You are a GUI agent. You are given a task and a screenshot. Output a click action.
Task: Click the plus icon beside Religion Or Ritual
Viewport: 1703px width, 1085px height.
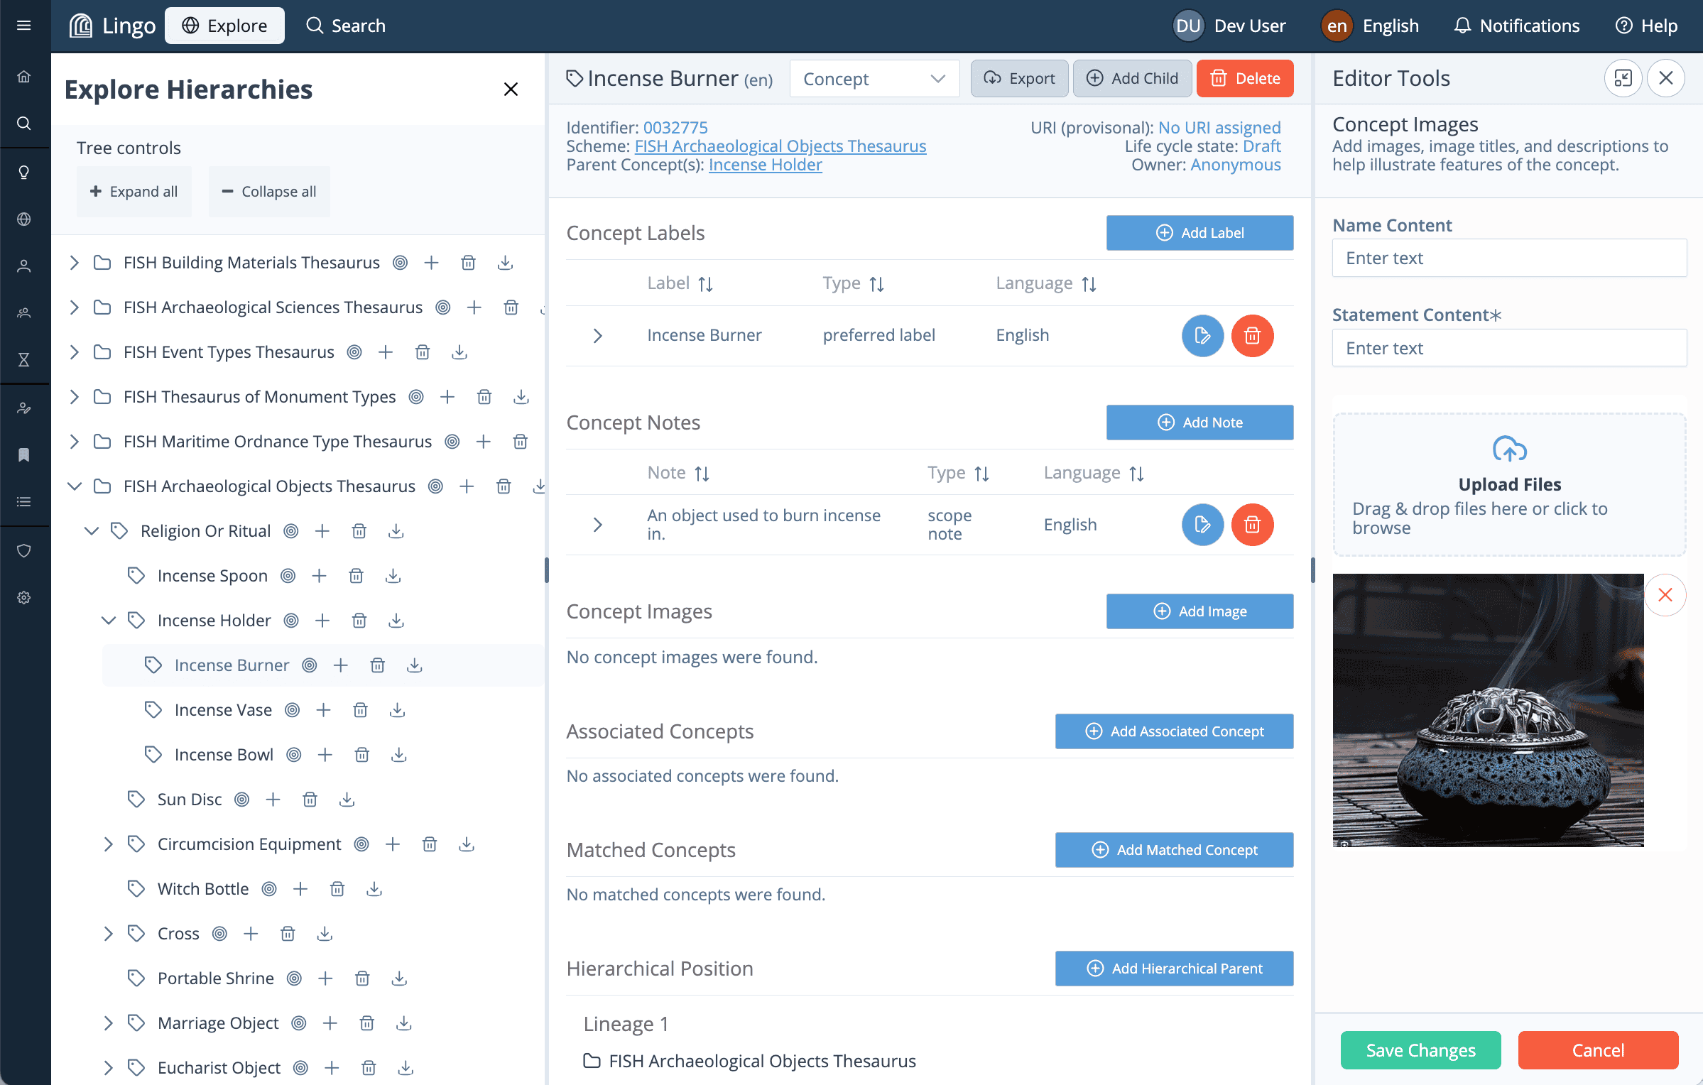tap(322, 531)
